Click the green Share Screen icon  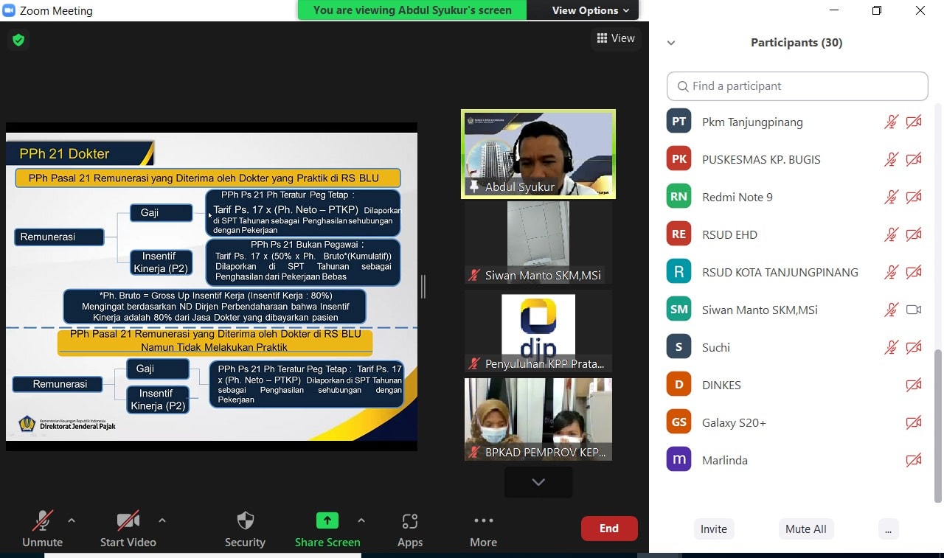(x=327, y=520)
